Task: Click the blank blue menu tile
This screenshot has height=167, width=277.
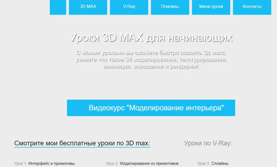Action: pyautogui.click(x=58, y=7)
